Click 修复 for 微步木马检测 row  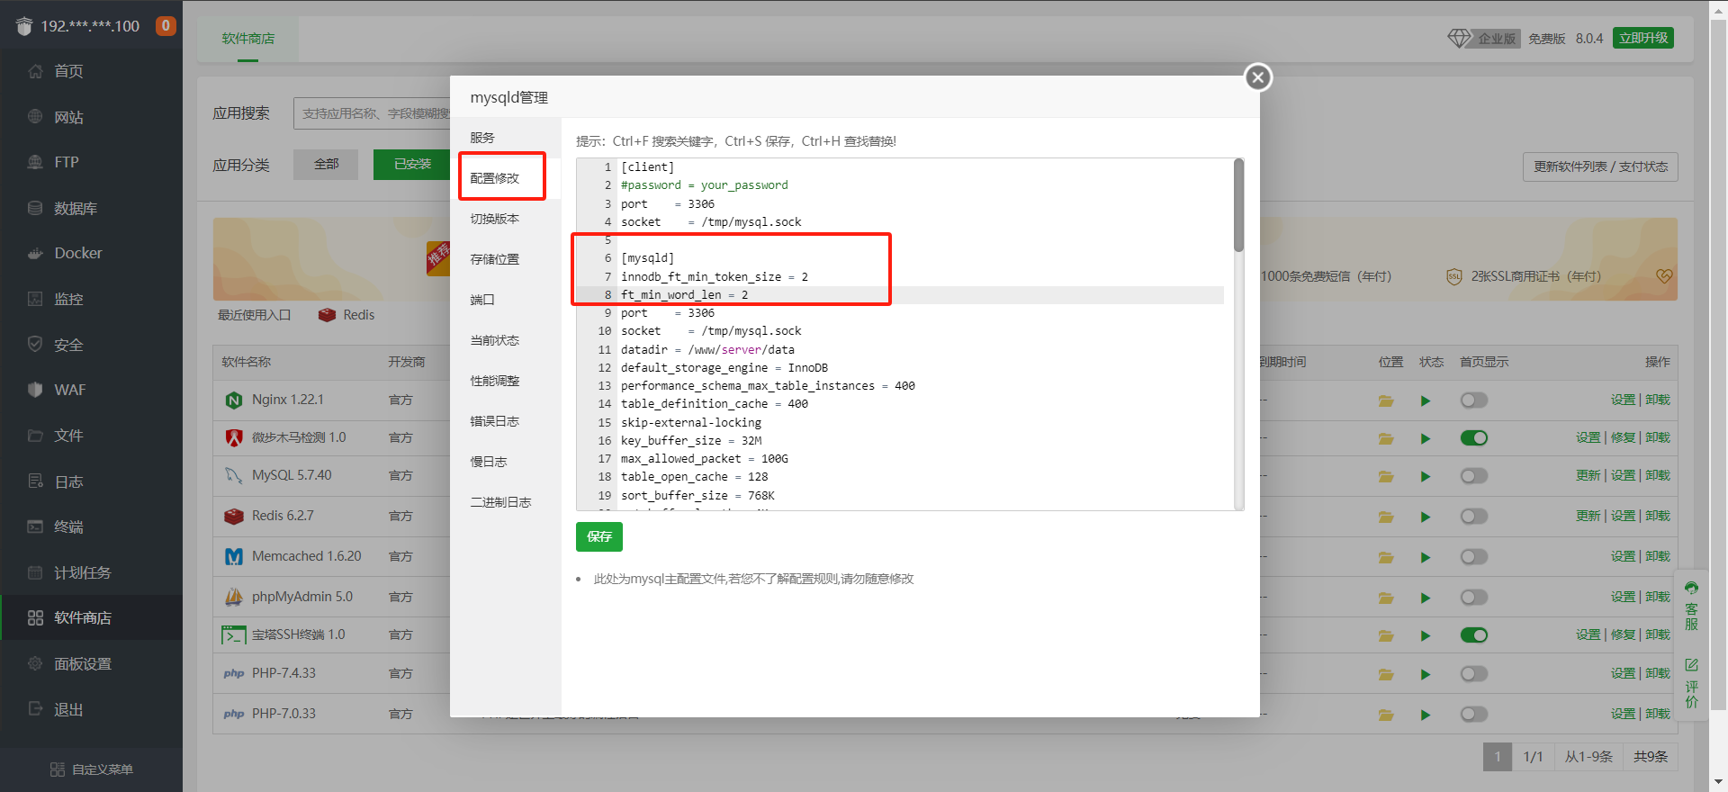click(x=1624, y=437)
